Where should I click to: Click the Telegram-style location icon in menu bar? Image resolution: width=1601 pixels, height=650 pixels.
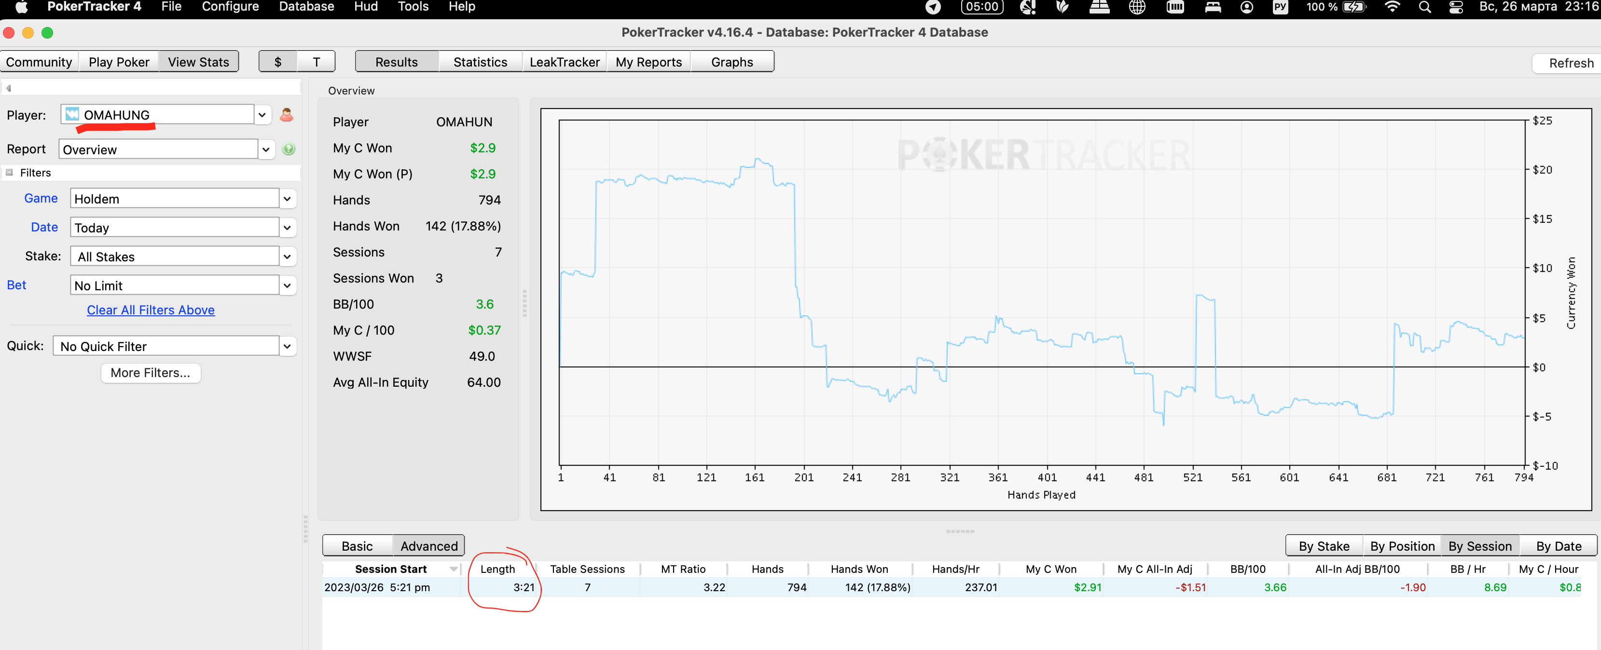933,7
